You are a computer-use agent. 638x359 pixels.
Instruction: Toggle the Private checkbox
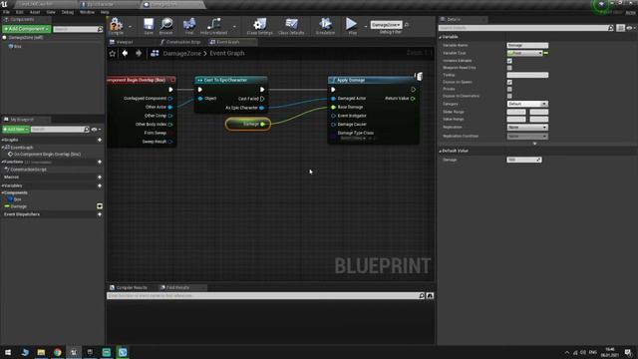click(x=509, y=89)
